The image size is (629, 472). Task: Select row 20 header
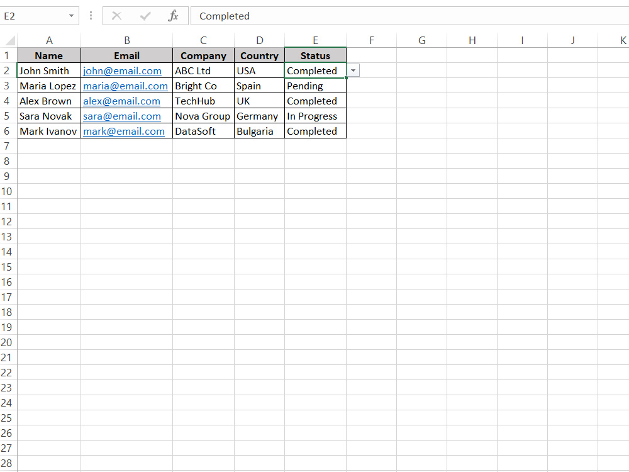coord(7,342)
